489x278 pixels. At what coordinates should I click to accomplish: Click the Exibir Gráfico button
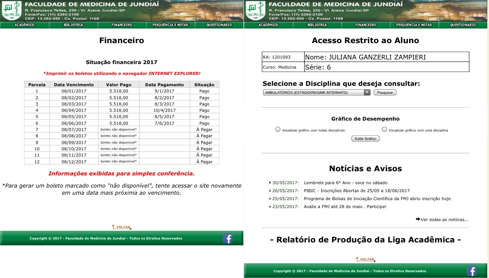coord(365,139)
